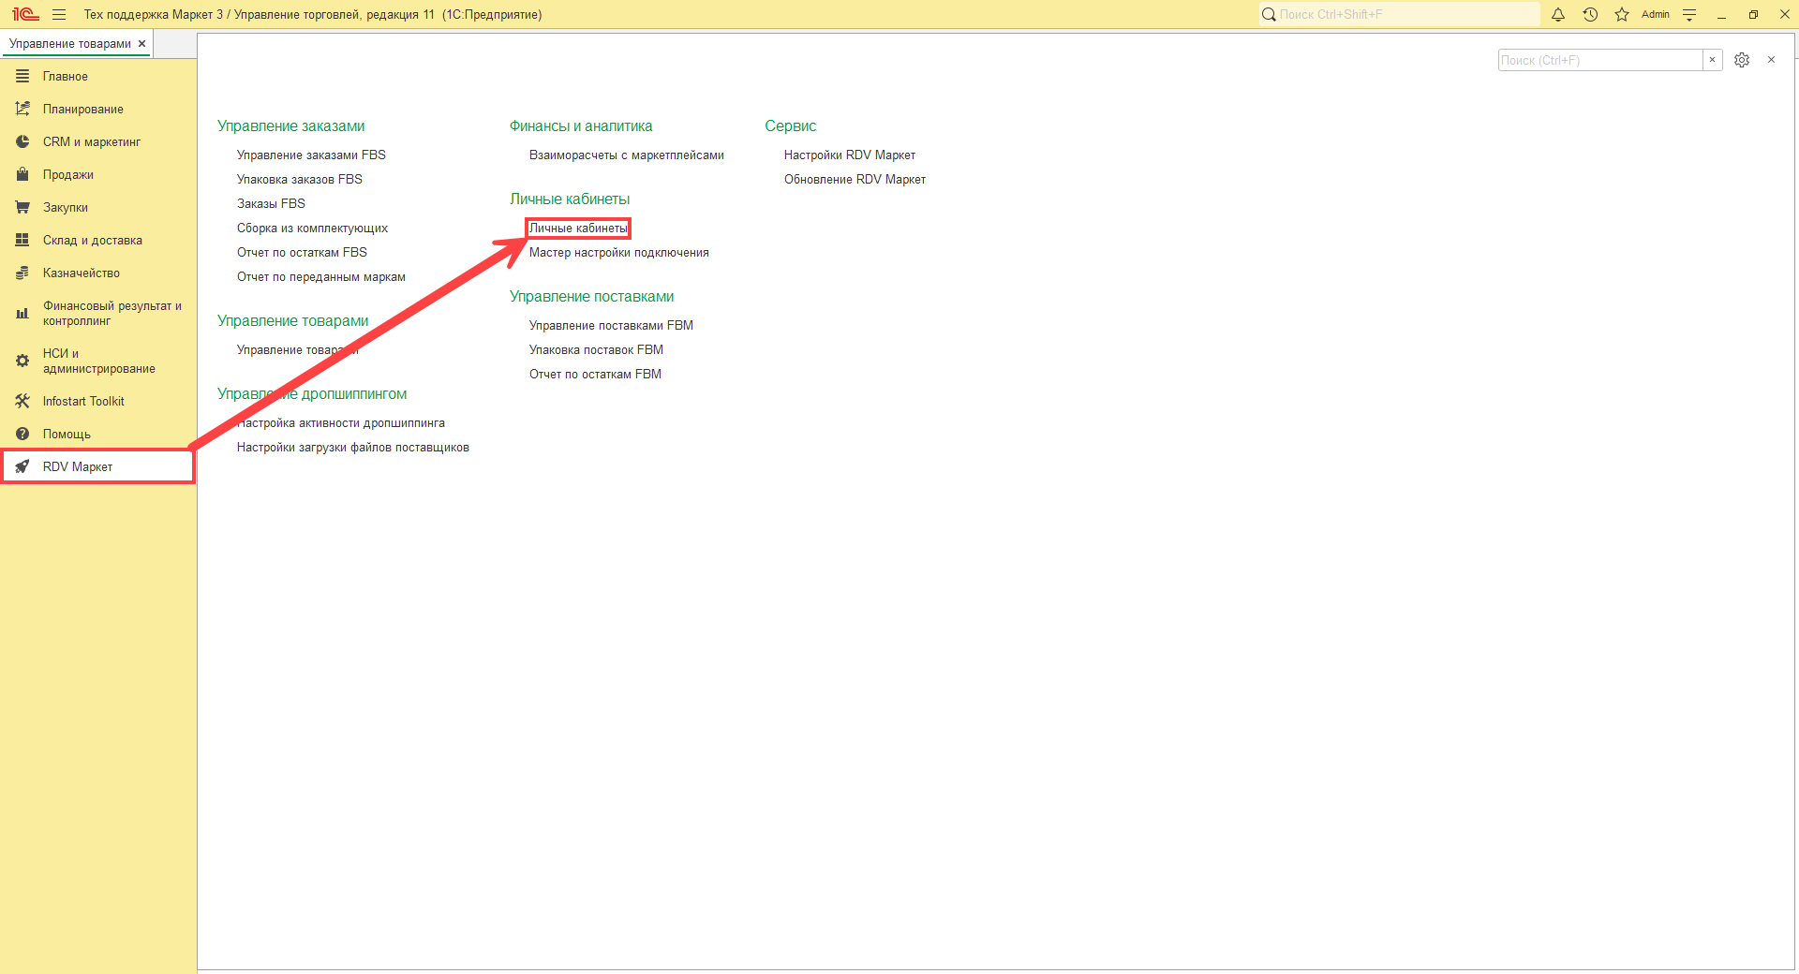Viewport: 1799px width, 974px height.
Task: Click the 1C logo icon
Action: coord(25,14)
